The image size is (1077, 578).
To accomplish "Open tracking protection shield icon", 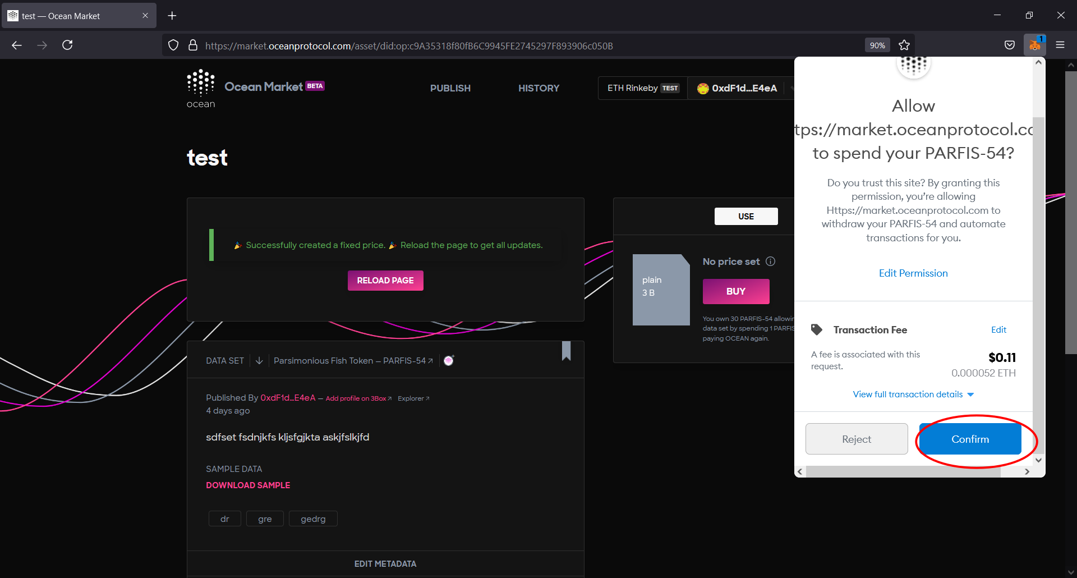I will [x=173, y=45].
